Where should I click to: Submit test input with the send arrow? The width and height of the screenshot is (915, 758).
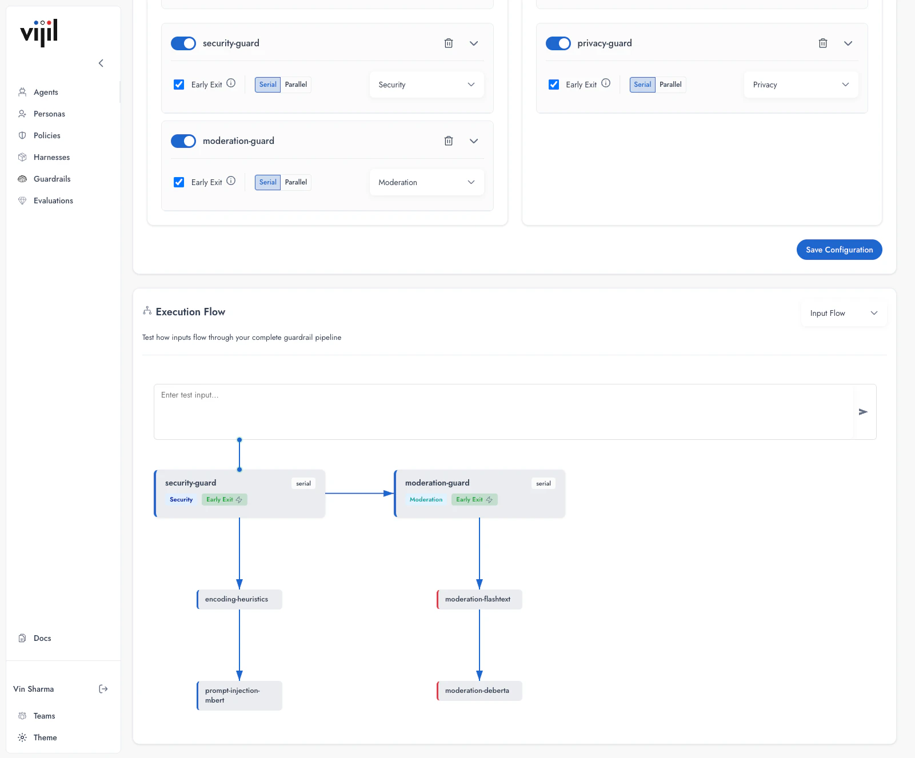tap(864, 411)
